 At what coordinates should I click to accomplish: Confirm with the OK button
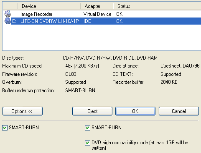[135, 111]
